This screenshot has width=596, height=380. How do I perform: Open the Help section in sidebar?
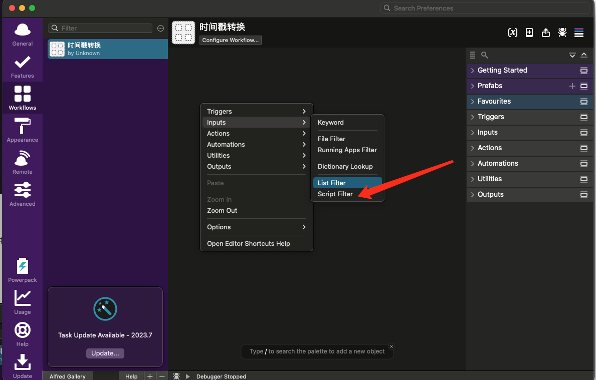tap(23, 334)
